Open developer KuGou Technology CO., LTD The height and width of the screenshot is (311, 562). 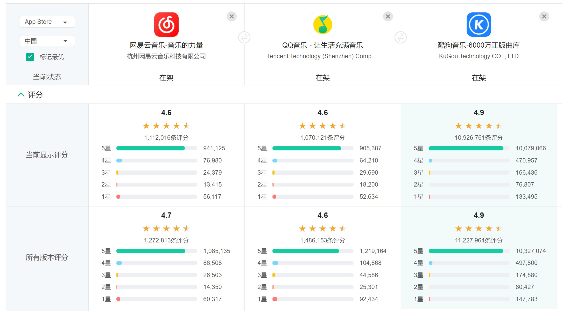click(479, 56)
